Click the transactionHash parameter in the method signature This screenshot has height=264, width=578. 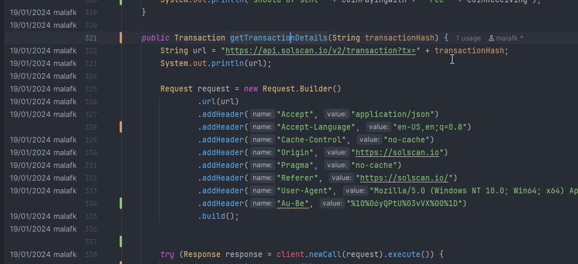399,38
